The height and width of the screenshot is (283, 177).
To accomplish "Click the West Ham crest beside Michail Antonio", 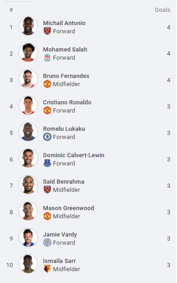I will [47, 31].
